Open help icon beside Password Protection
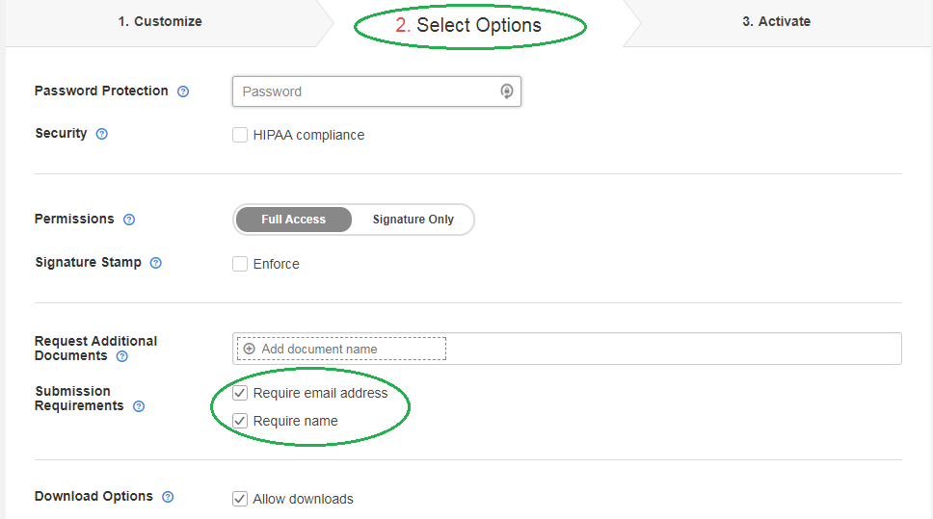 [x=183, y=91]
